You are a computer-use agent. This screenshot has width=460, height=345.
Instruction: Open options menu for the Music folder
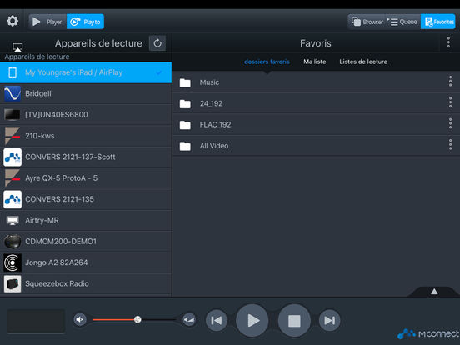[450, 82]
